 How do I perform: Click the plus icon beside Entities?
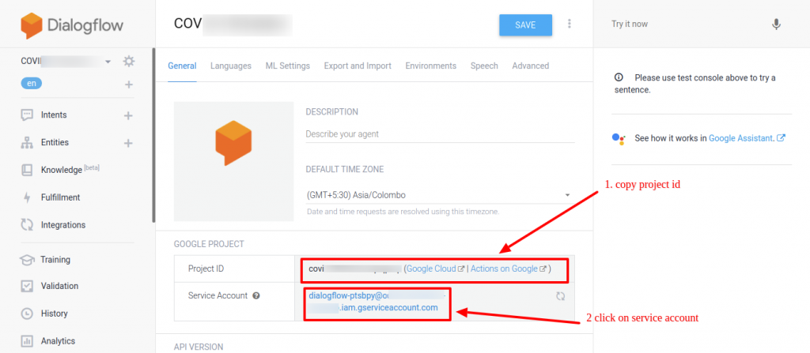click(129, 143)
